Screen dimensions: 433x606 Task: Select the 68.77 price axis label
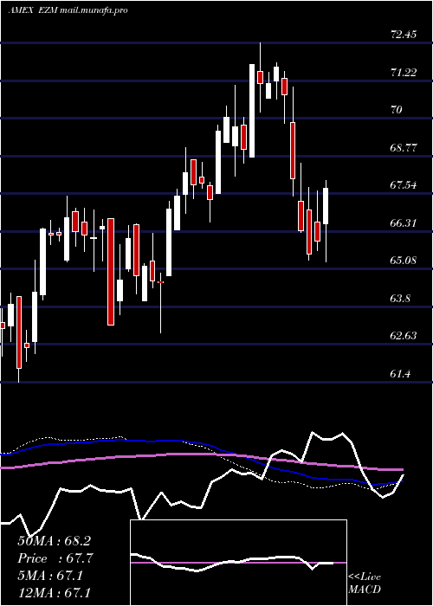[404, 148]
